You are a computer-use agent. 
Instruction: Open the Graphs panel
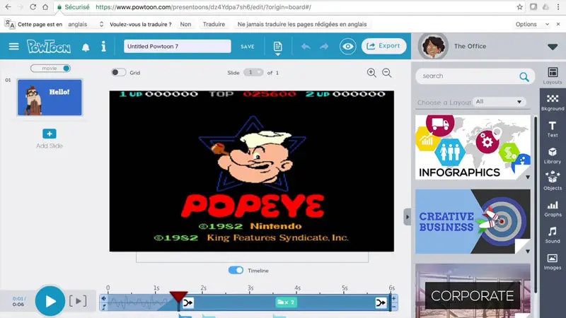(x=553, y=209)
